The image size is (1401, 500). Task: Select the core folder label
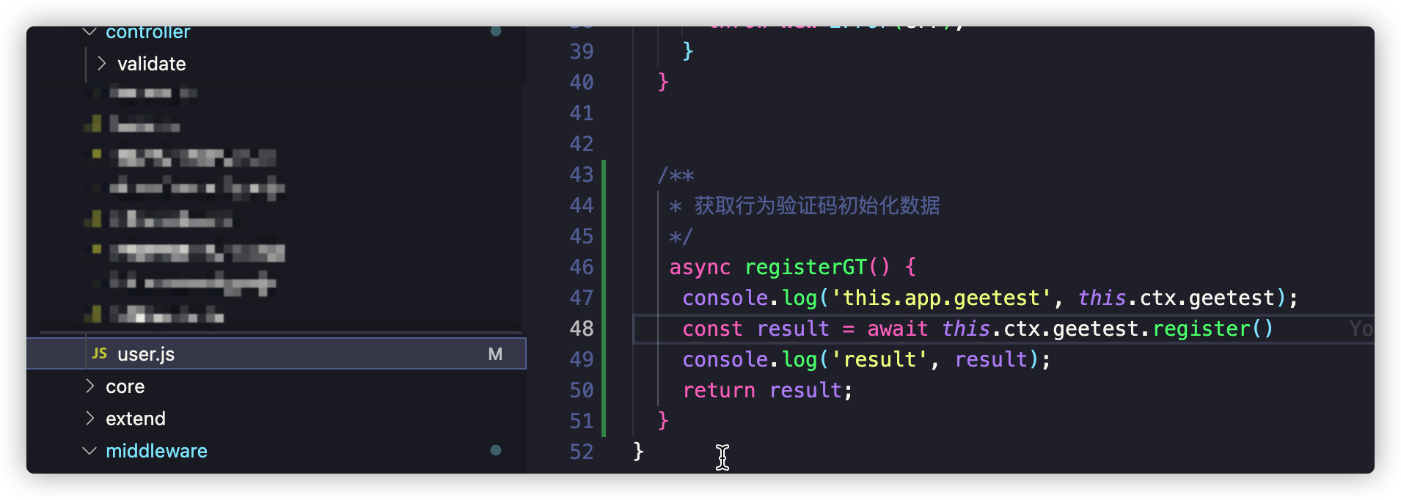[125, 386]
